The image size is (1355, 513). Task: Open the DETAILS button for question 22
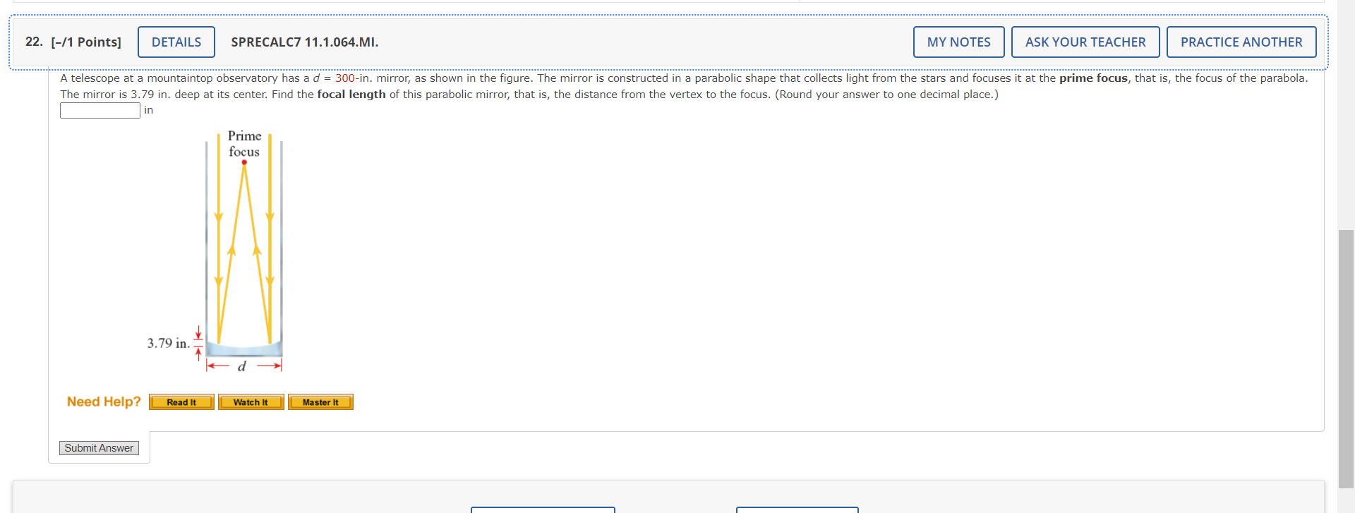click(176, 42)
